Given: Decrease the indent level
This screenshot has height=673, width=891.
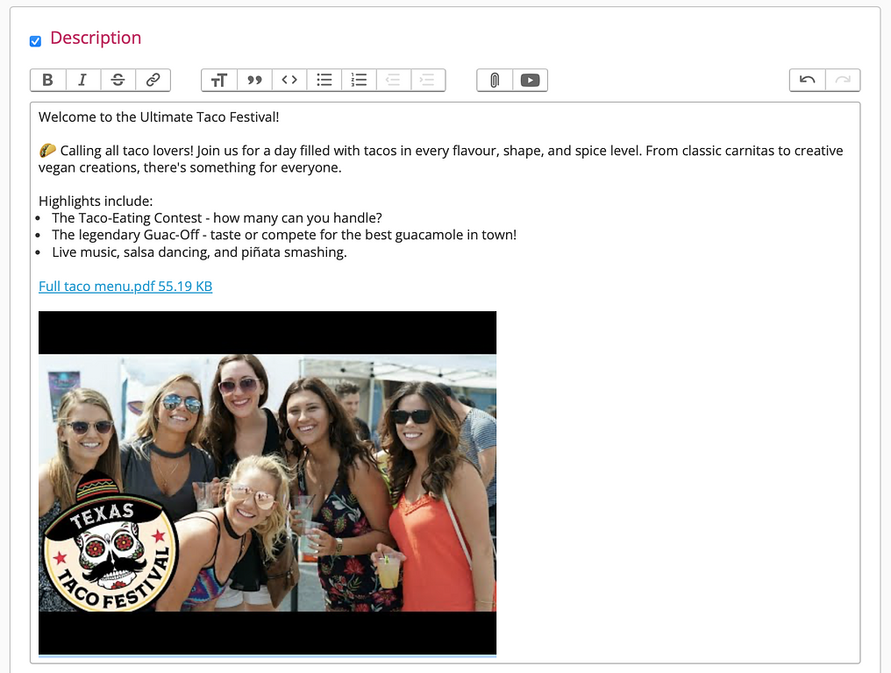Looking at the screenshot, I should click(x=394, y=80).
